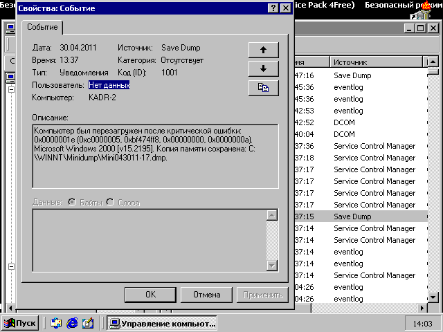Click Computer Management title bar icon

pyautogui.click(x=10, y=28)
